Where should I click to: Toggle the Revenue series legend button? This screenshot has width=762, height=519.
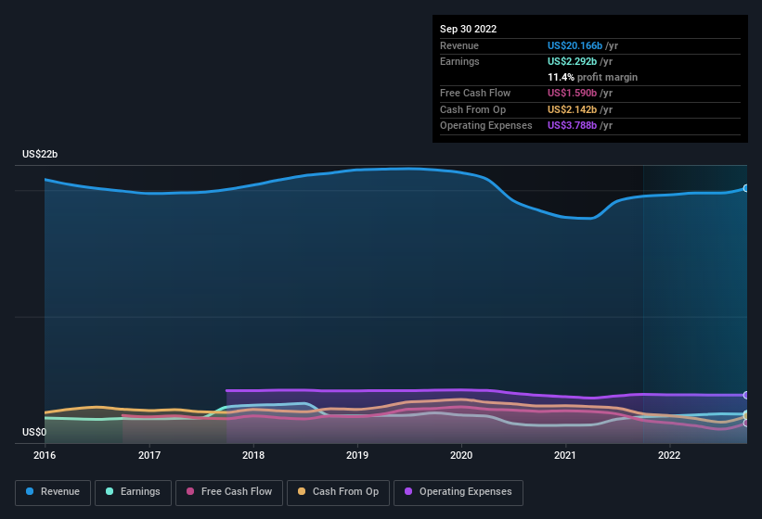click(53, 493)
